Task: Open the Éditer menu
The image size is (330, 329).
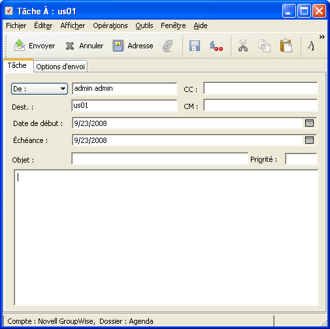Action: (x=43, y=25)
